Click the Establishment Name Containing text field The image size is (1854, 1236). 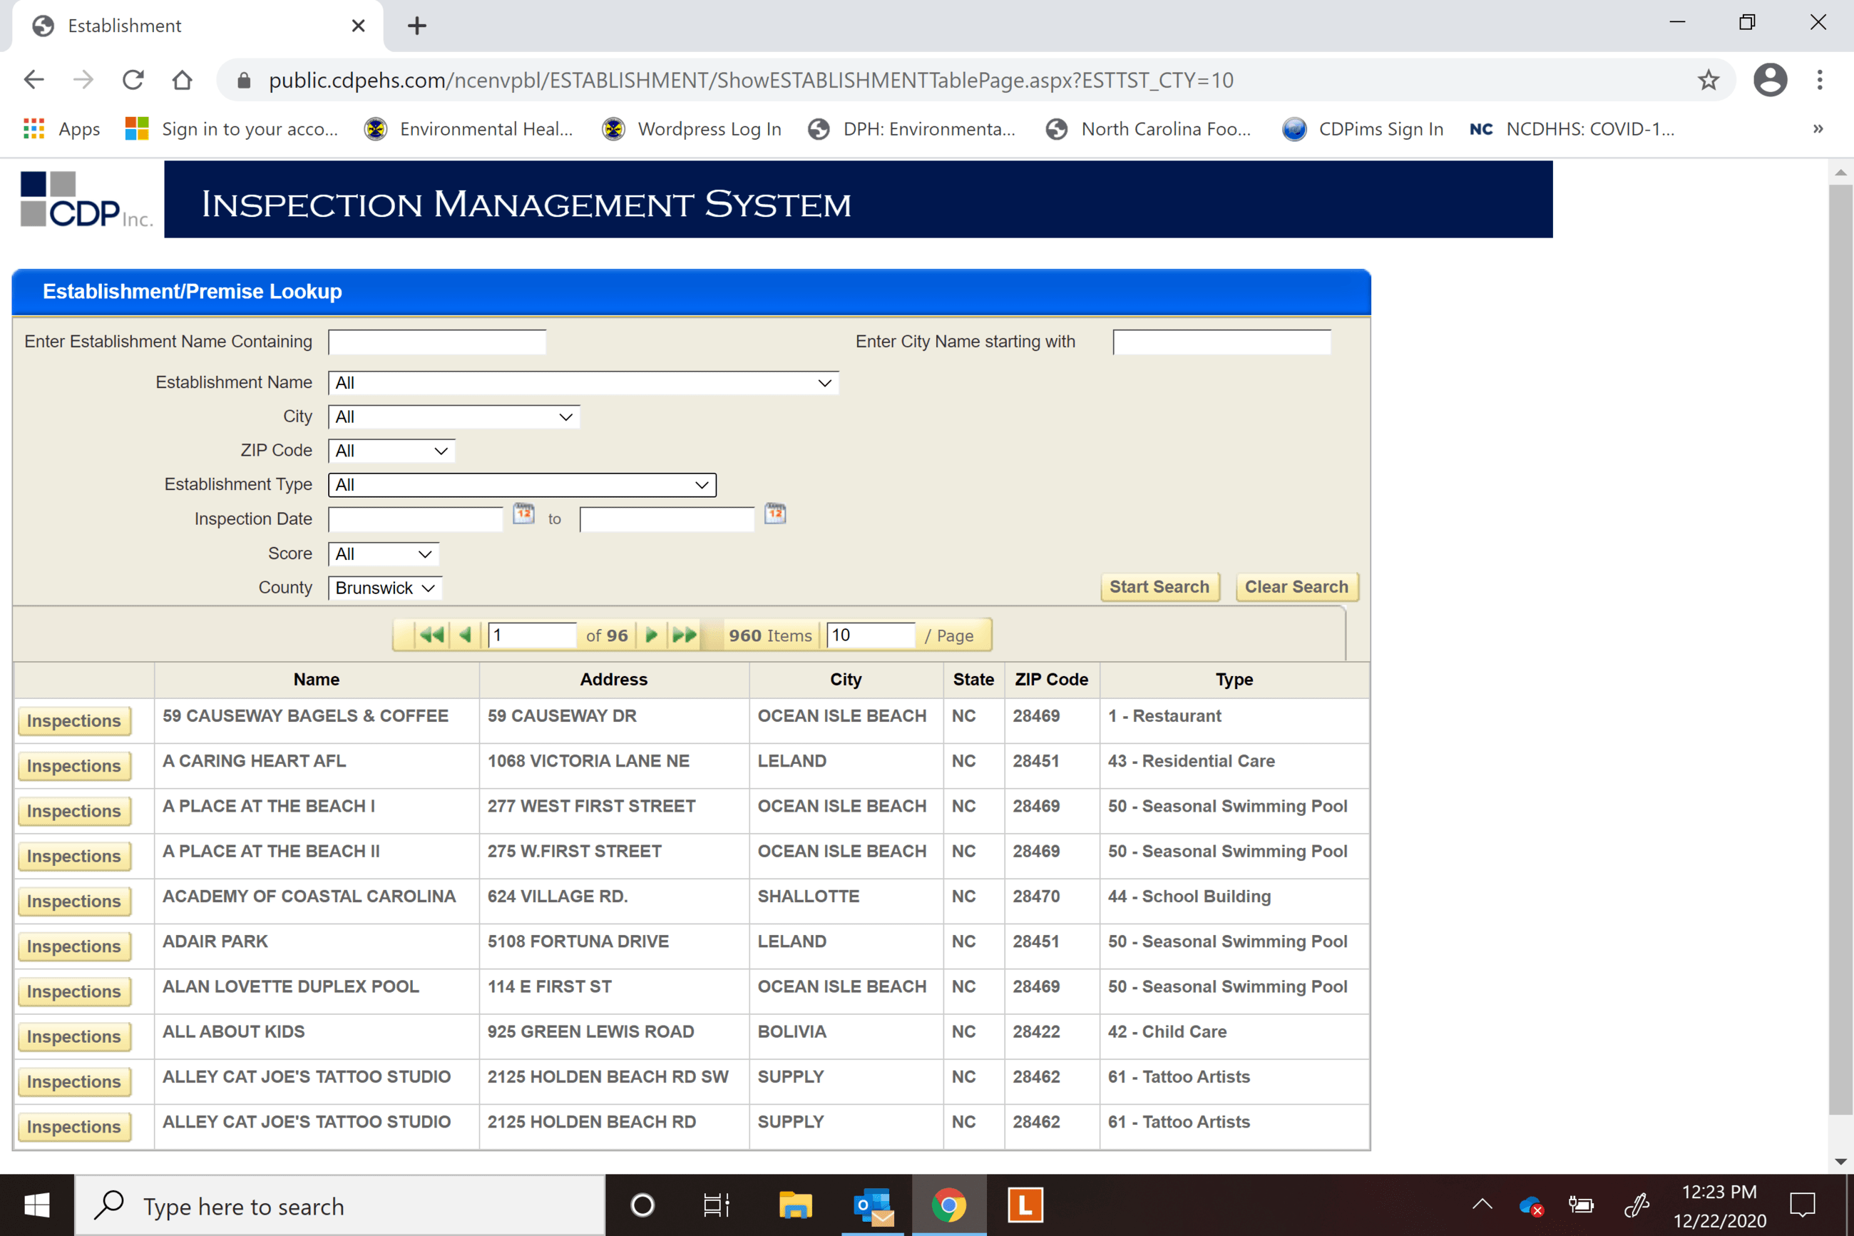pyautogui.click(x=437, y=342)
